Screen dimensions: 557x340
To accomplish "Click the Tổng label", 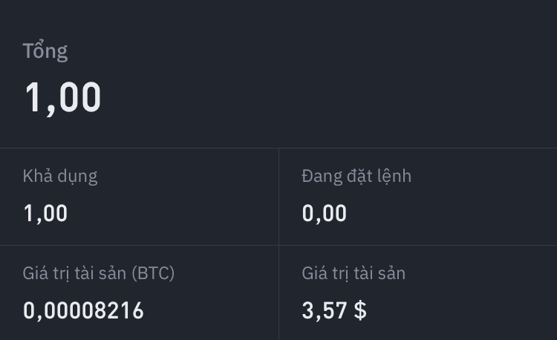I will [45, 51].
